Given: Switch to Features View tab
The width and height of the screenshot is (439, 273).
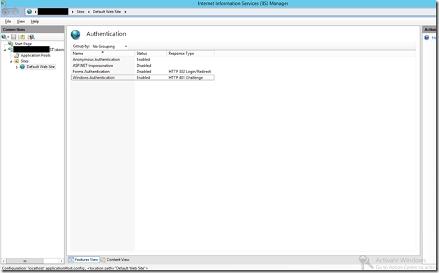Looking at the screenshot, I should [x=84, y=260].
